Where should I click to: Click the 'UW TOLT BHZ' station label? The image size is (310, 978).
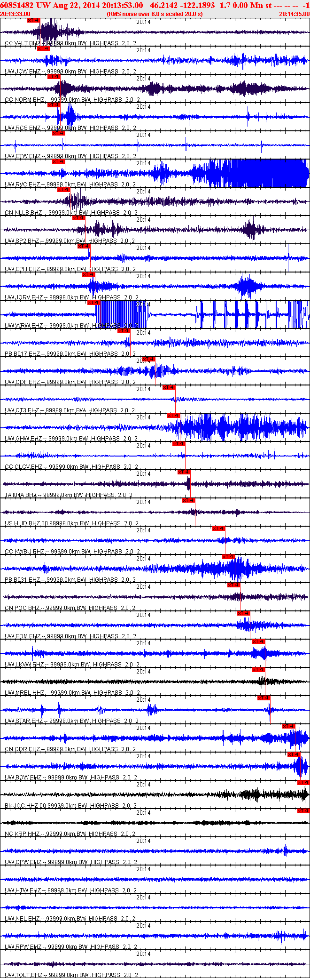[24, 975]
